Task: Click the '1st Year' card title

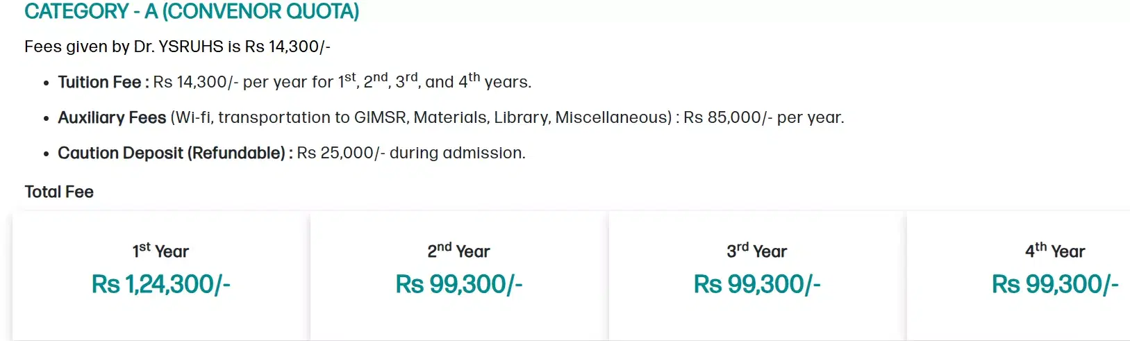Action: [x=160, y=251]
